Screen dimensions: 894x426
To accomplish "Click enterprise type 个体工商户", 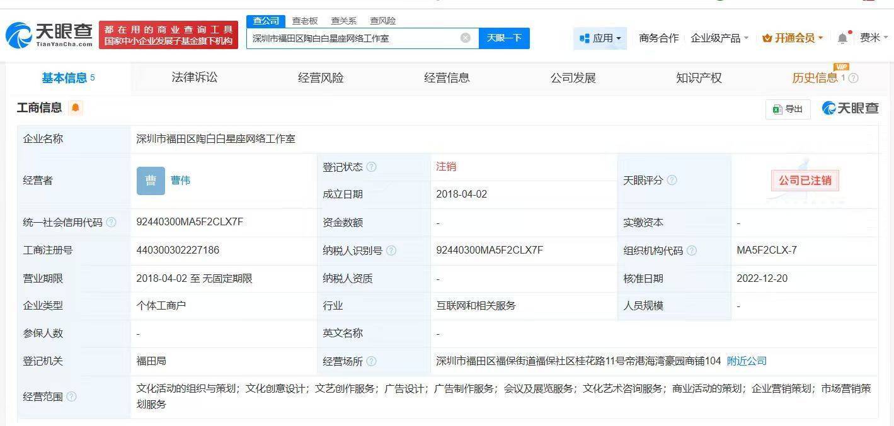I will (161, 306).
